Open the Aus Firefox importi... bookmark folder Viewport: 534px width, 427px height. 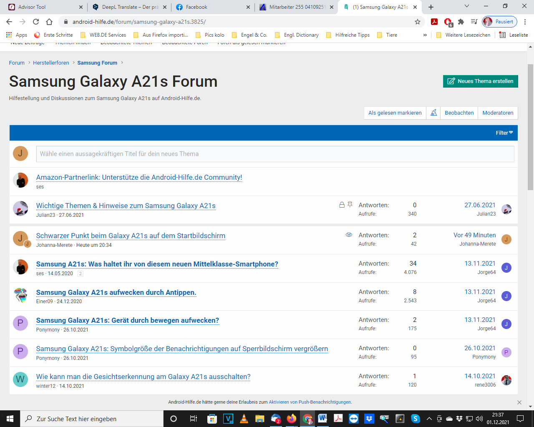click(161, 35)
